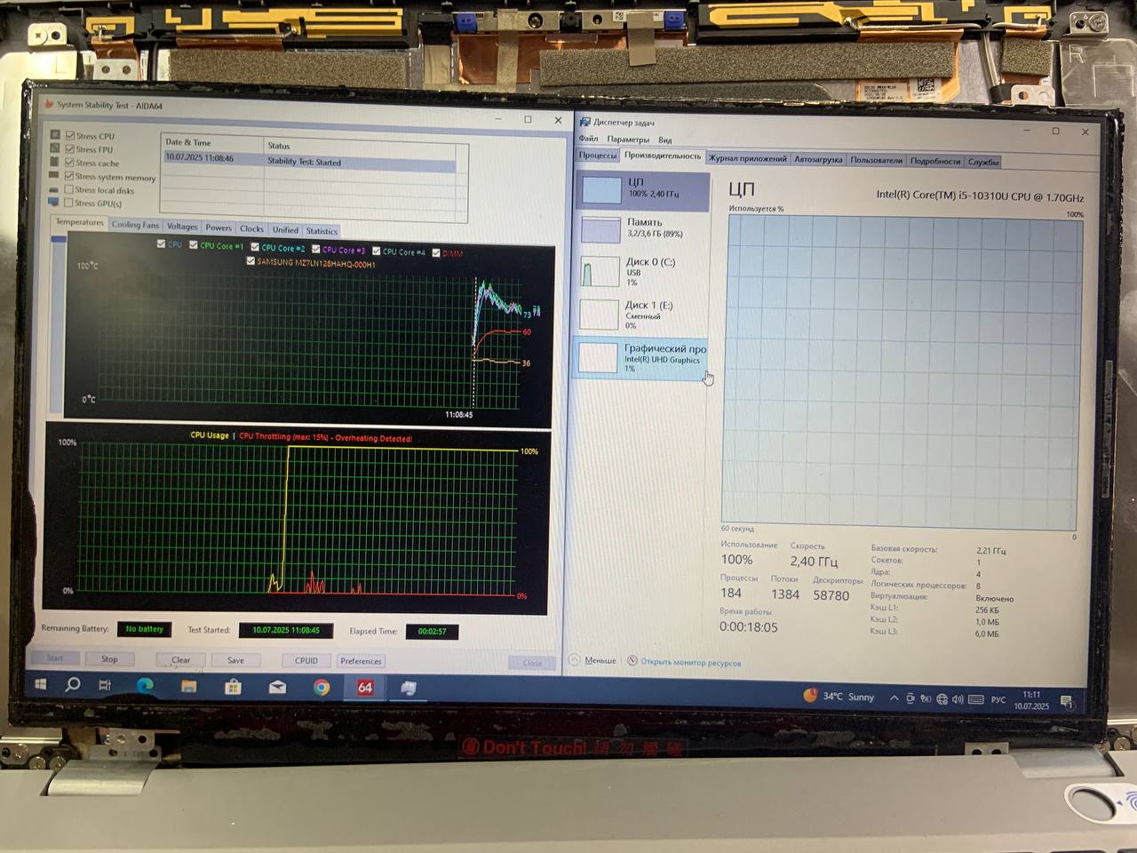Click the volume speaker tray icon
Screen dimensions: 1137x853
[958, 699]
